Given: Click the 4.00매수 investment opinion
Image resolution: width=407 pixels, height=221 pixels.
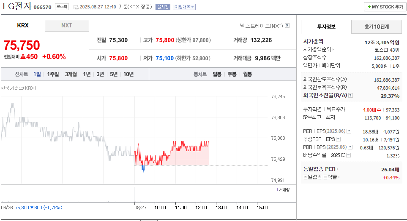Looking at the screenshot, I should coord(372,110).
